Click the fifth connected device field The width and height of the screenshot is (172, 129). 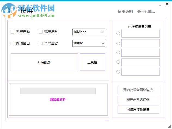pos(140,72)
